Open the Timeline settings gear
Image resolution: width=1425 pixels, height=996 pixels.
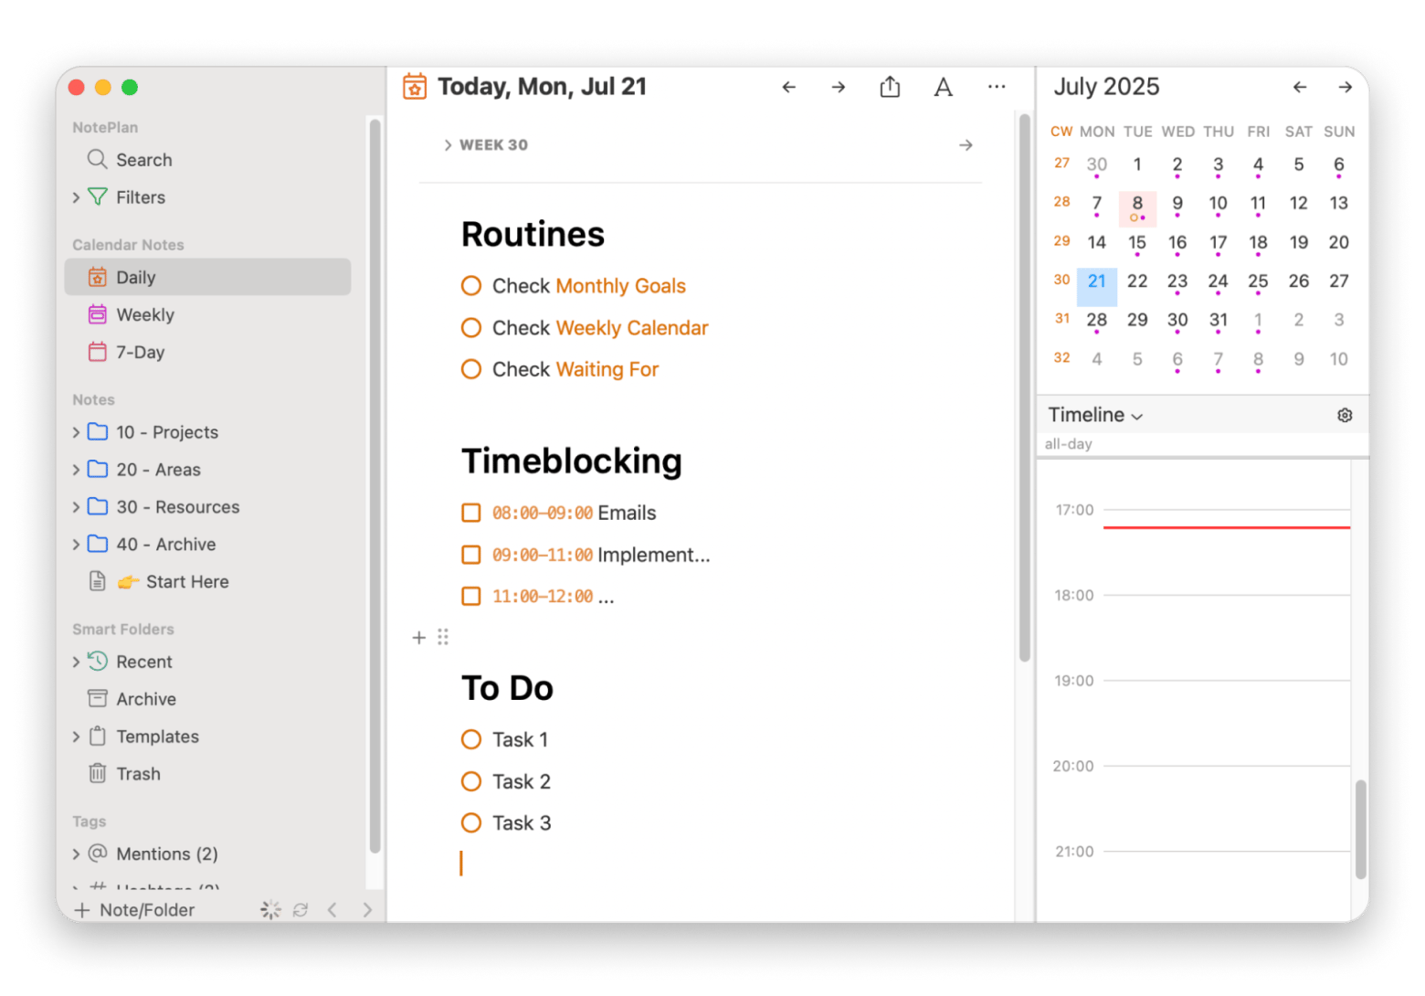pos(1345,415)
